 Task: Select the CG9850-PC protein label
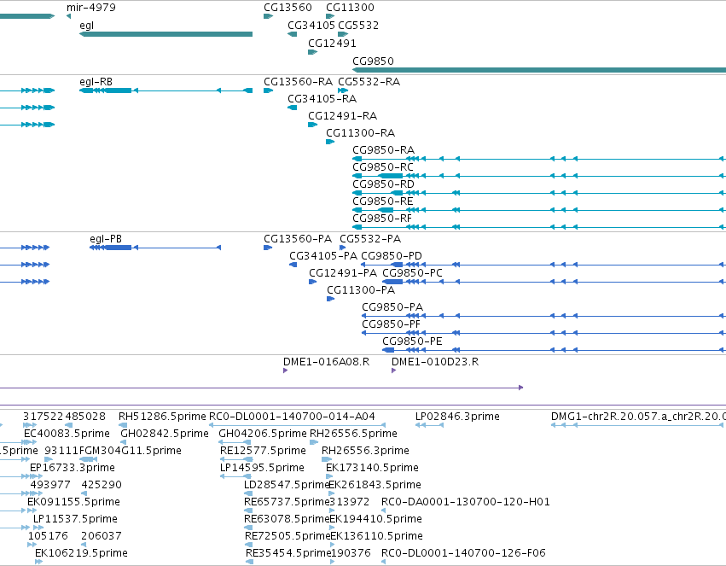point(413,274)
